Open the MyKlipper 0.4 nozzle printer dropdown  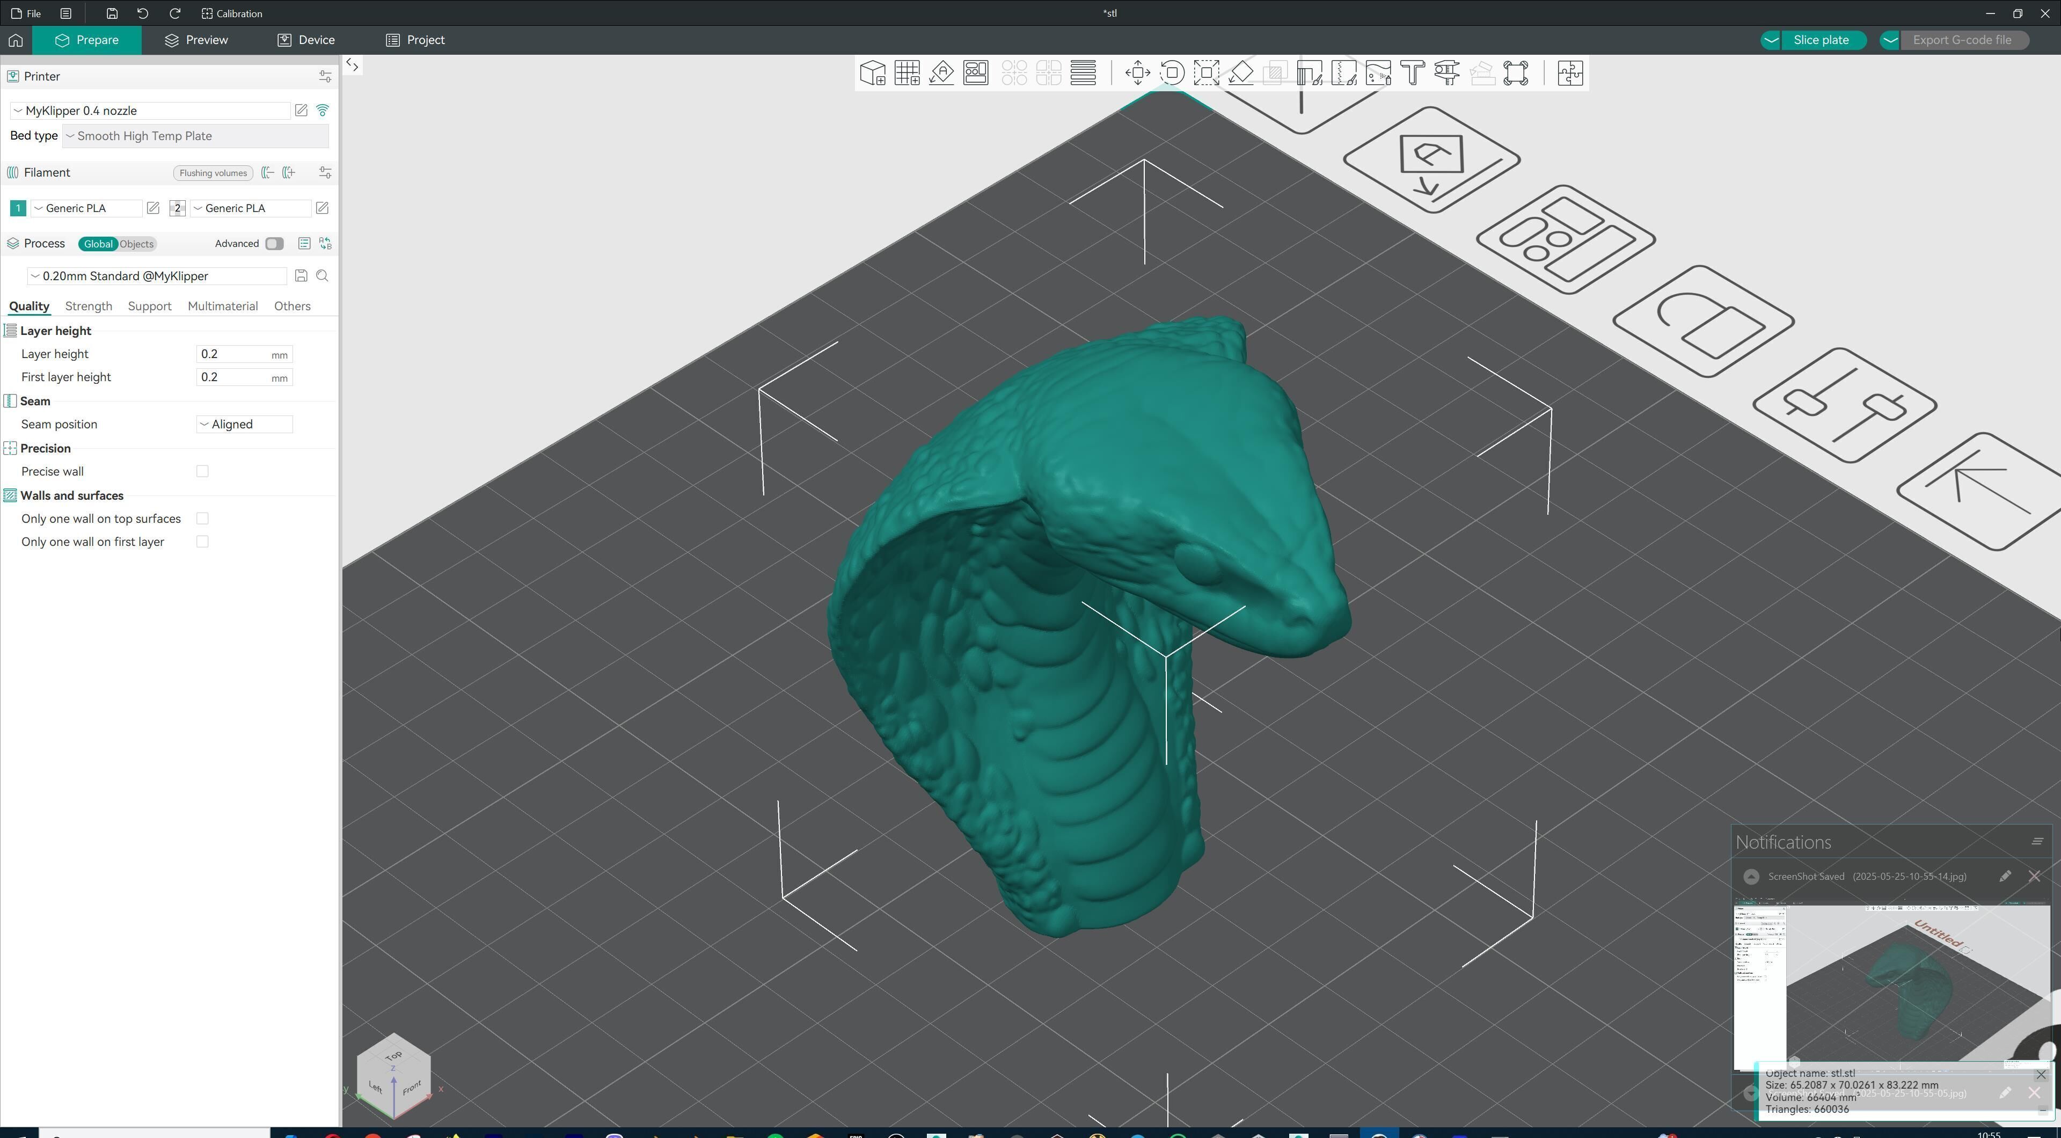click(150, 111)
